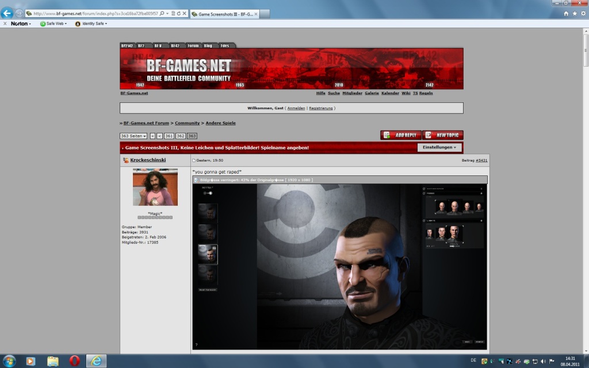Stop loading with the address bar X
Viewport: 589px width, 368px height.
[x=185, y=14]
